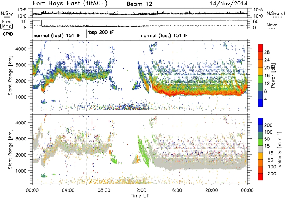Click the '04:00' time axis tick label

point(68,190)
